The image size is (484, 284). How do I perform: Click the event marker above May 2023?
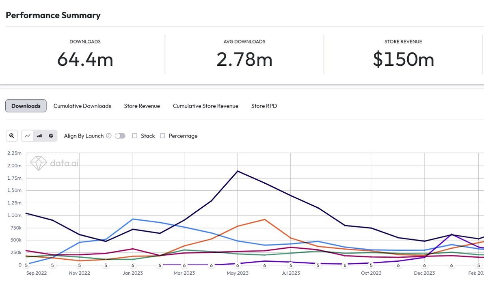click(238, 265)
